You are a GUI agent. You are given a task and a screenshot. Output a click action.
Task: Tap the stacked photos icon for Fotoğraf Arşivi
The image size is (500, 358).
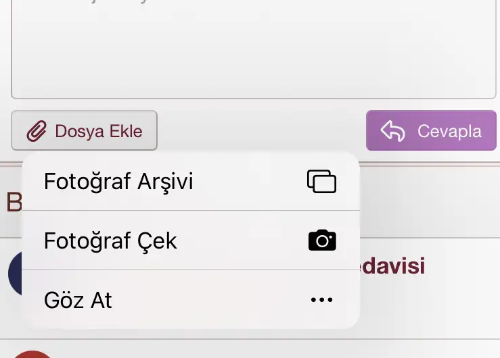[x=321, y=181]
